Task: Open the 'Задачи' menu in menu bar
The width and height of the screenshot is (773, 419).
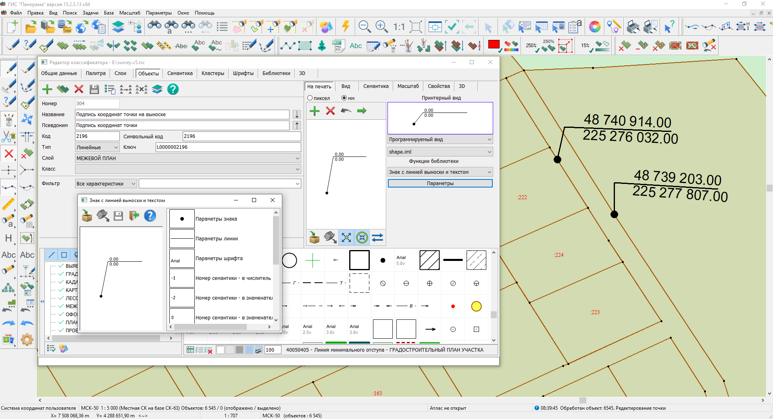Action: click(x=90, y=13)
